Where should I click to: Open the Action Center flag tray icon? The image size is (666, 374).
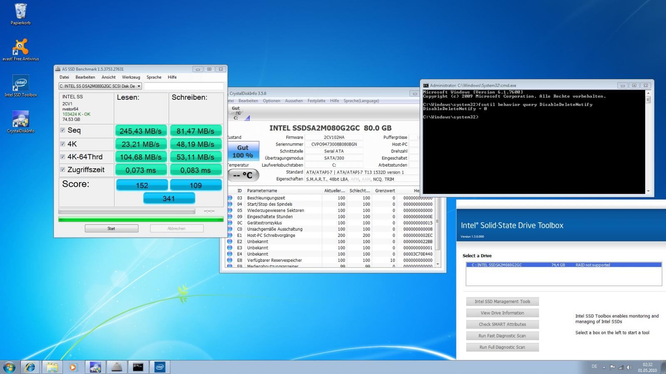(612, 367)
